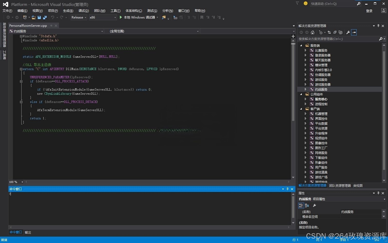The height and width of the screenshot is (243, 388).
Task: Open the 100 % zoom dropdown
Action: point(16,182)
